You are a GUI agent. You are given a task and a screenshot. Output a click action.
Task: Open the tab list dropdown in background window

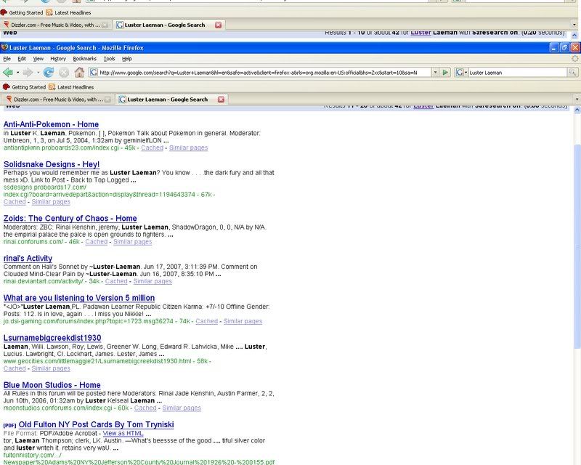[x=574, y=25]
